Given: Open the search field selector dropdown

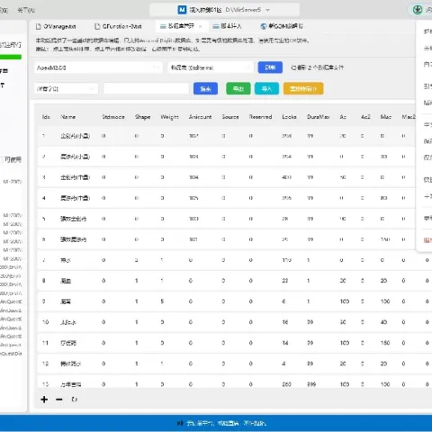Looking at the screenshot, I should [66, 88].
